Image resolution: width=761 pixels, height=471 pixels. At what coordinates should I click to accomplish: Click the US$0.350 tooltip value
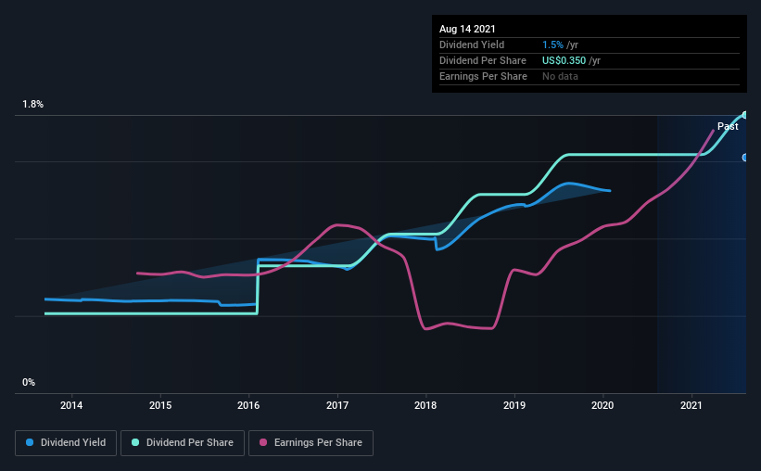pyautogui.click(x=564, y=60)
